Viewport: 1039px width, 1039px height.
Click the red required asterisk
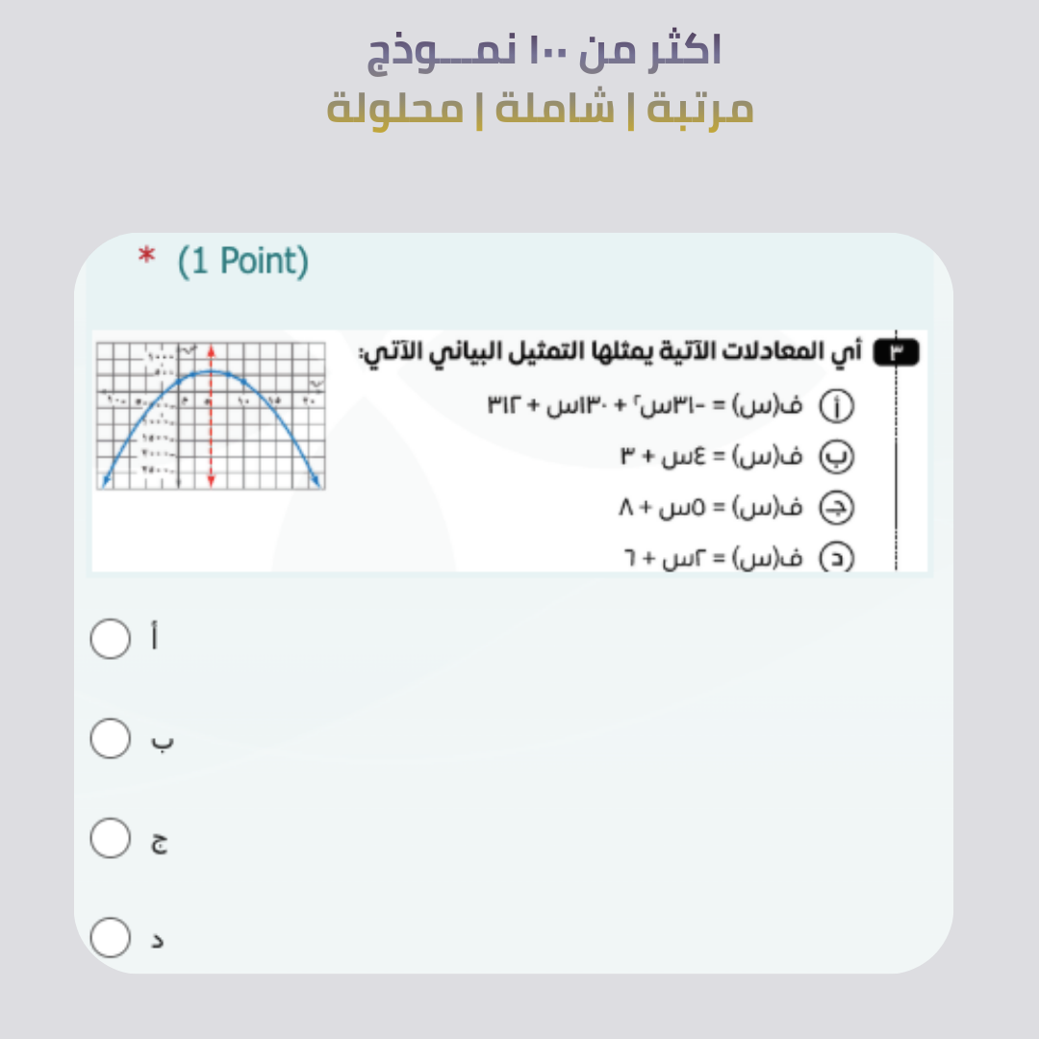tap(146, 259)
